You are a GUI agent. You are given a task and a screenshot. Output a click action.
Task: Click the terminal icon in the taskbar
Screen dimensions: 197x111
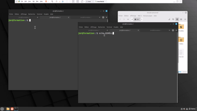pyautogui.click(x=16, y=109)
